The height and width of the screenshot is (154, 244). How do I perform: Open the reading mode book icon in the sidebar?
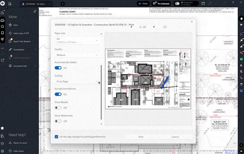click(x=2, y=20)
